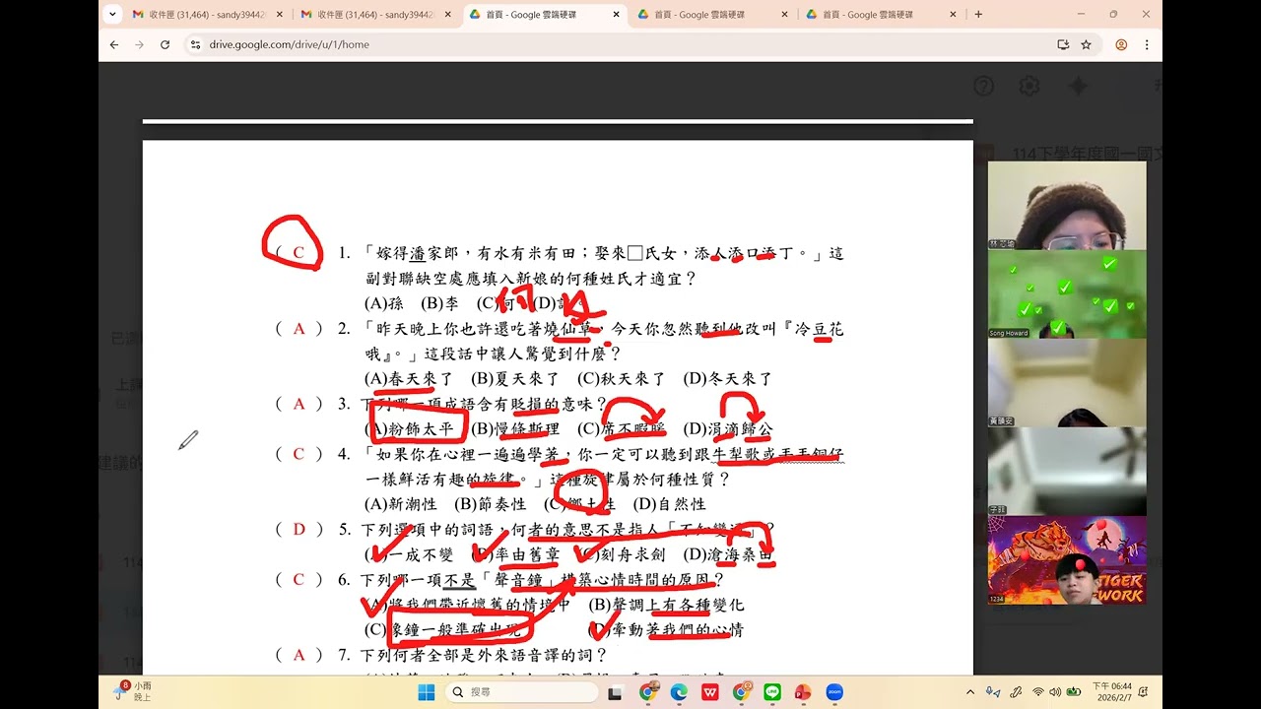1261x709 pixels.
Task: Close the fourth tab, Google Drive
Action: tap(785, 15)
